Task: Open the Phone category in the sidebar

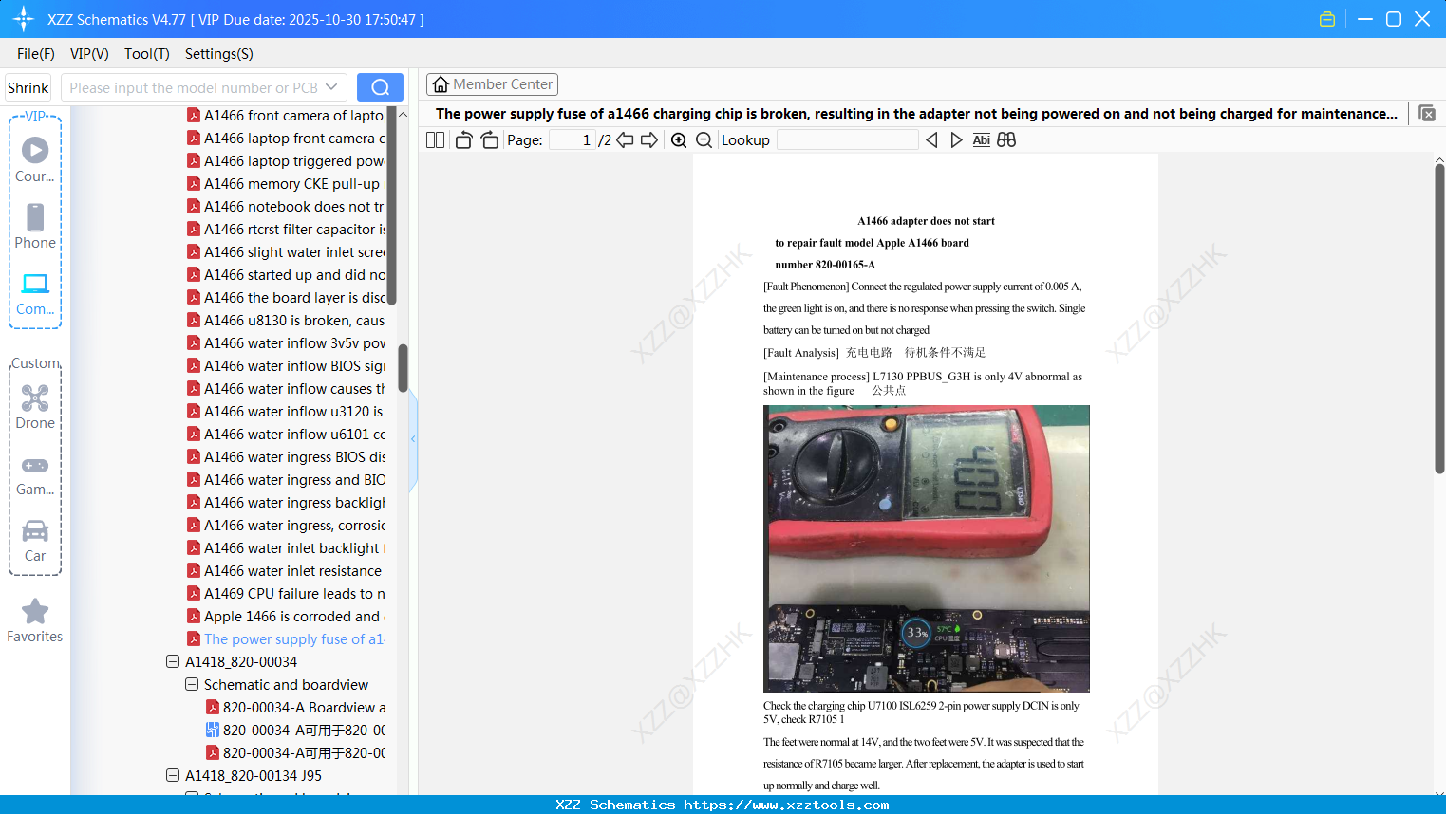Action: click(35, 227)
